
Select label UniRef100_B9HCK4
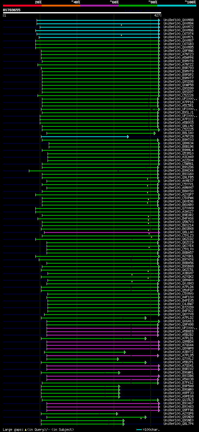tap(178, 171)
